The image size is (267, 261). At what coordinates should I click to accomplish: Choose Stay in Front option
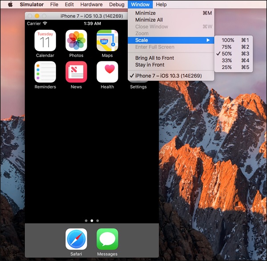coord(150,65)
